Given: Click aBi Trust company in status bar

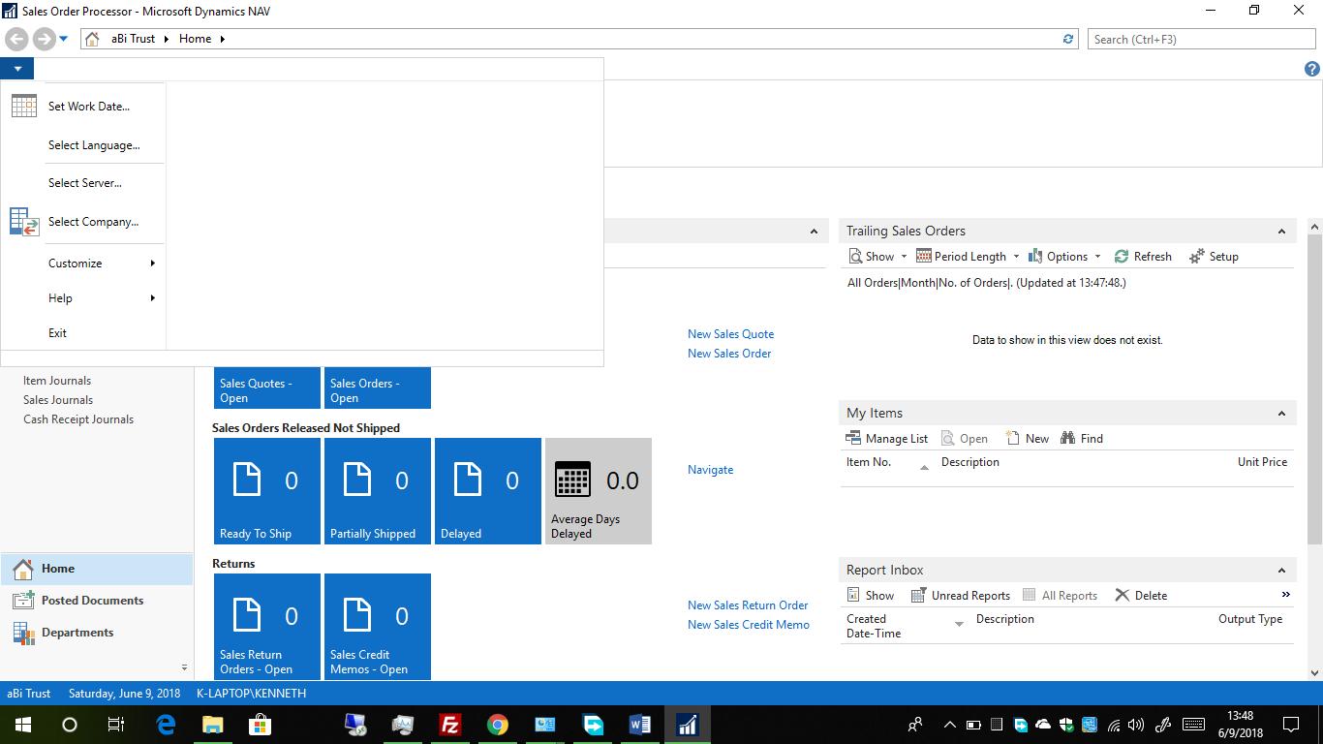Looking at the screenshot, I should [x=29, y=694].
